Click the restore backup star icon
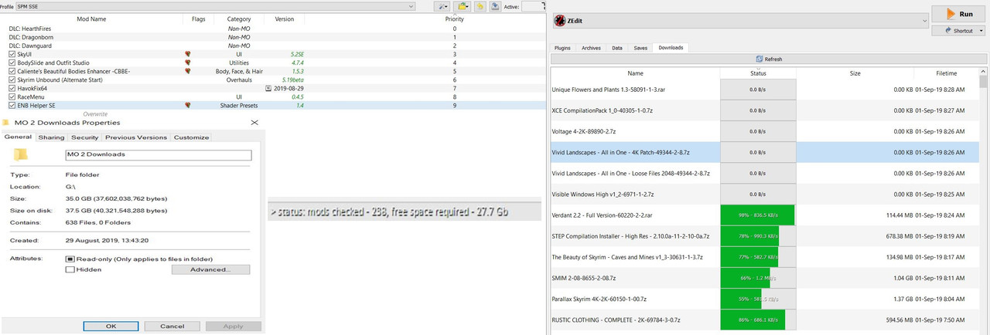 coord(480,6)
